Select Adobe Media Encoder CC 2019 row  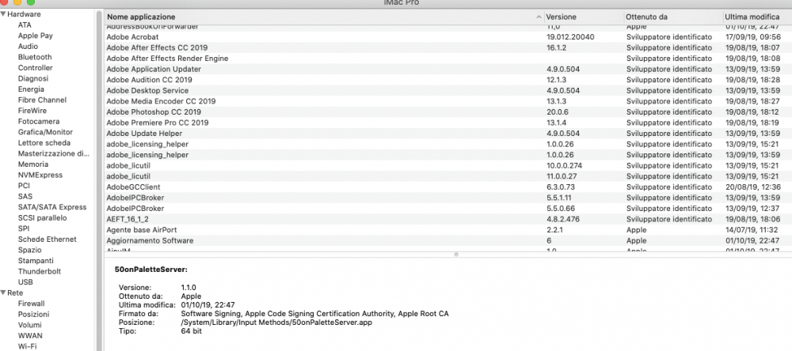pos(447,101)
